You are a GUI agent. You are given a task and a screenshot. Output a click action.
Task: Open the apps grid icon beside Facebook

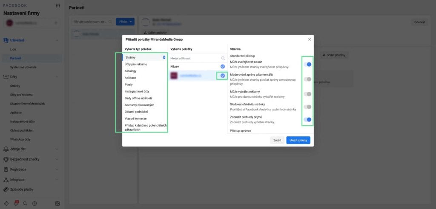click(58, 6)
